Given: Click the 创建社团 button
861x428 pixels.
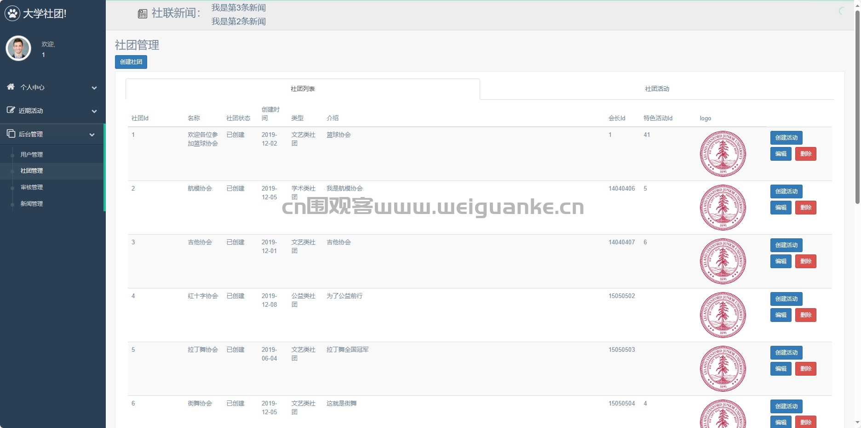Looking at the screenshot, I should point(131,62).
